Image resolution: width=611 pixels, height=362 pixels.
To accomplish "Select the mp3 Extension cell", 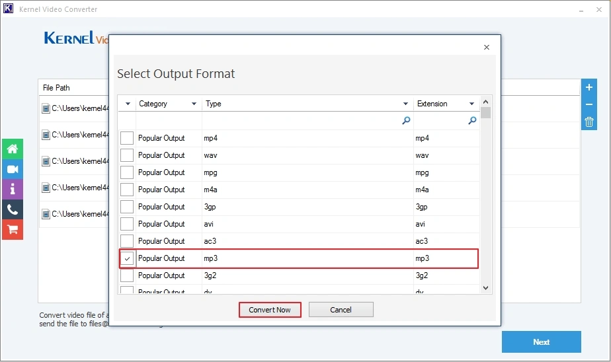I will click(x=446, y=258).
